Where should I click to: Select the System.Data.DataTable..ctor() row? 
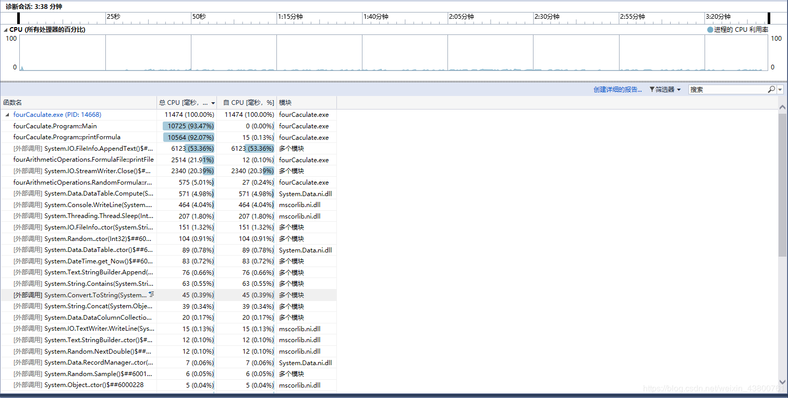pyautogui.click(x=168, y=250)
